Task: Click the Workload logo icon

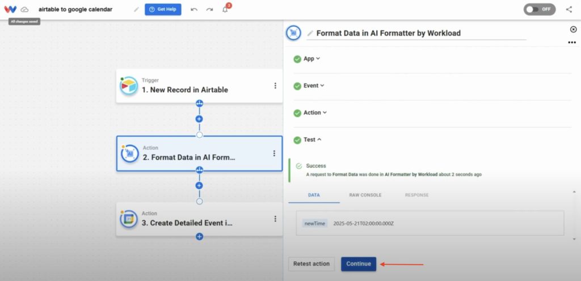Action: pos(10,9)
